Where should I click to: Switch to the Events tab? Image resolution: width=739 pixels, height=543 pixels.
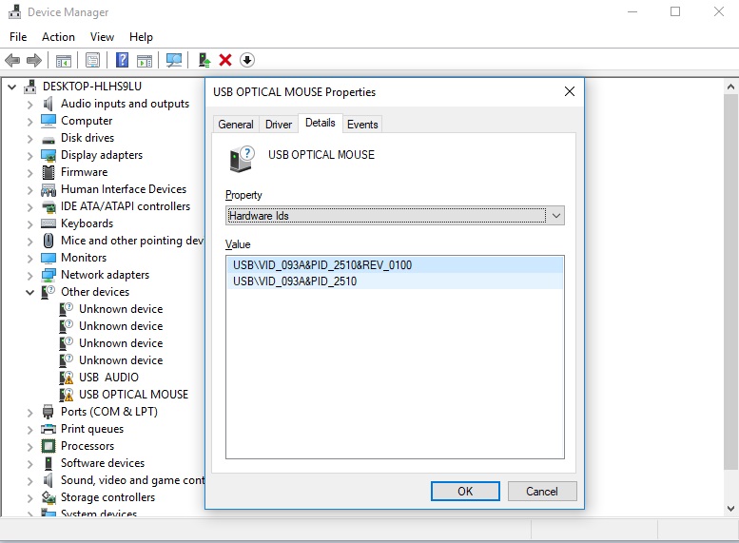click(x=362, y=125)
